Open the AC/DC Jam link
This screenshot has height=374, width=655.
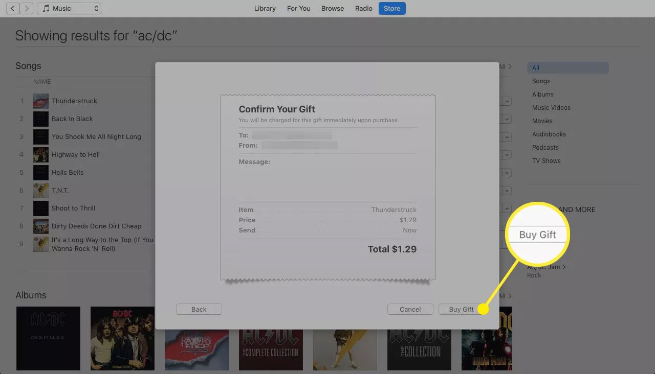pos(547,267)
